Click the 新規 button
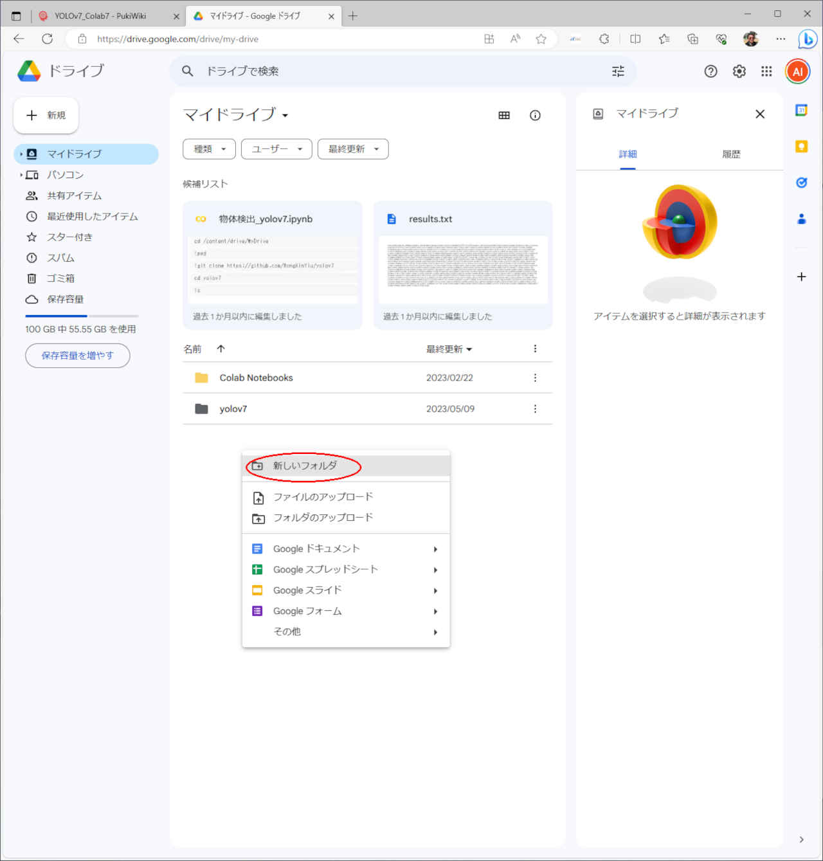This screenshot has height=861, width=823. pyautogui.click(x=46, y=116)
